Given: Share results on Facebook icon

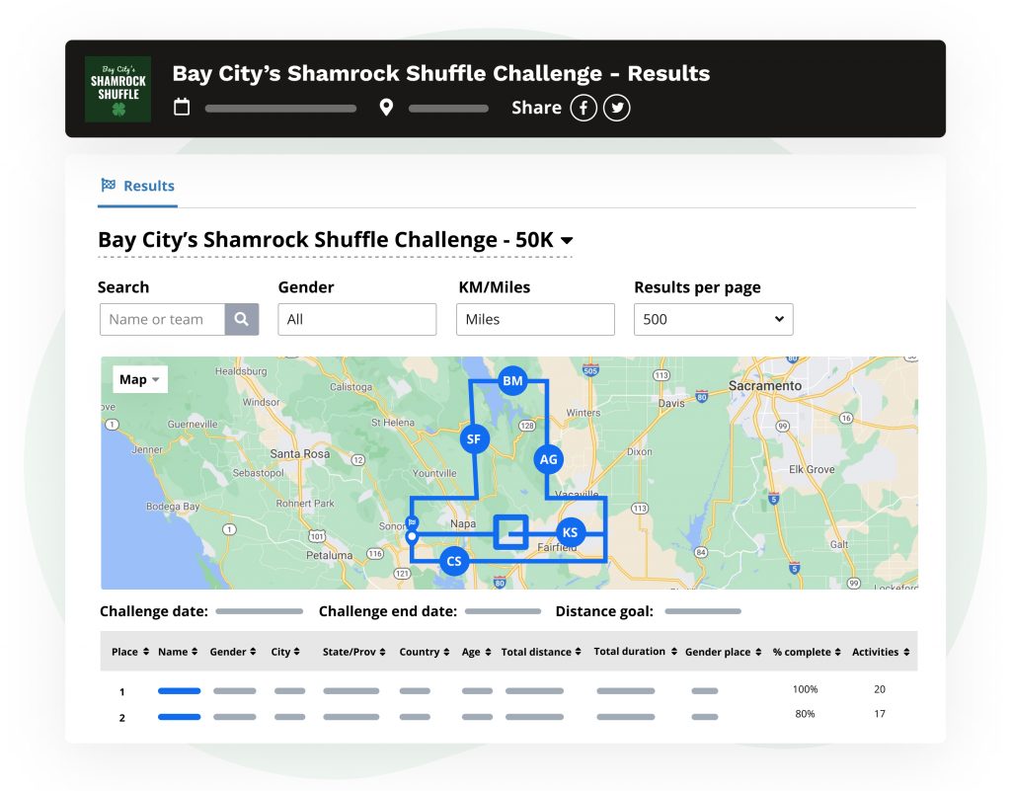Looking at the screenshot, I should coord(583,108).
